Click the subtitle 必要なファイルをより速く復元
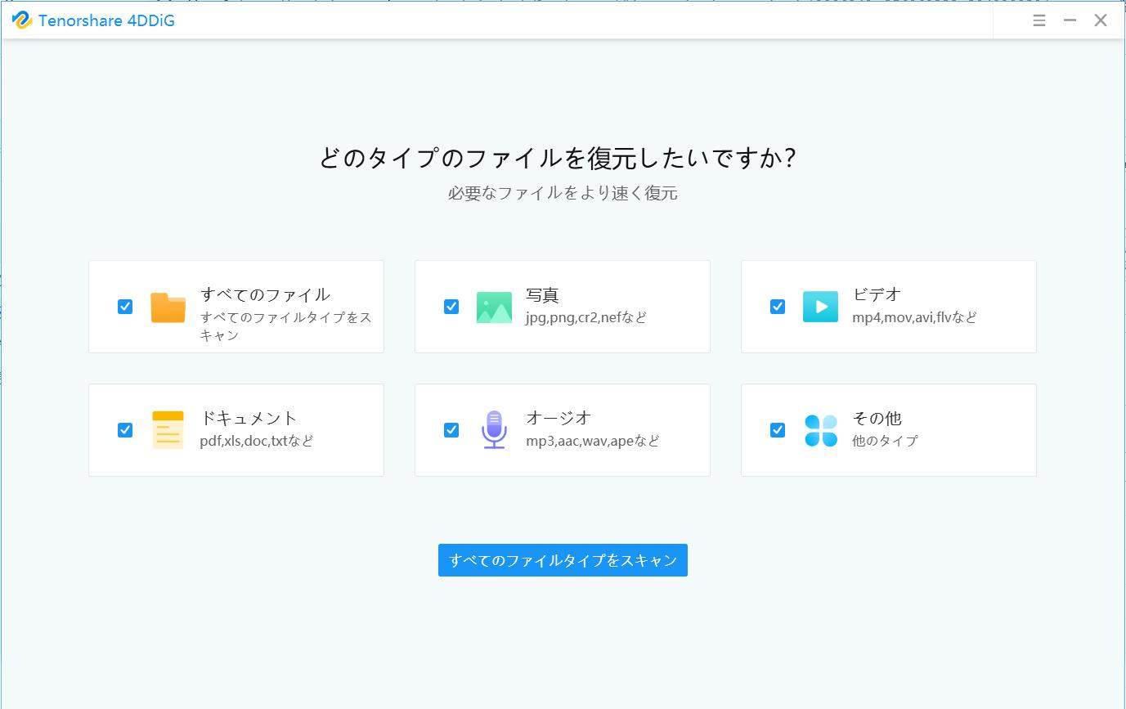1126x709 pixels. (x=563, y=193)
